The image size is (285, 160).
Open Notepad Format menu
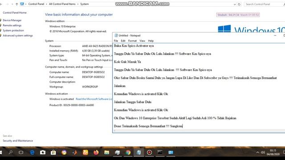pyautogui.click(x=132, y=41)
